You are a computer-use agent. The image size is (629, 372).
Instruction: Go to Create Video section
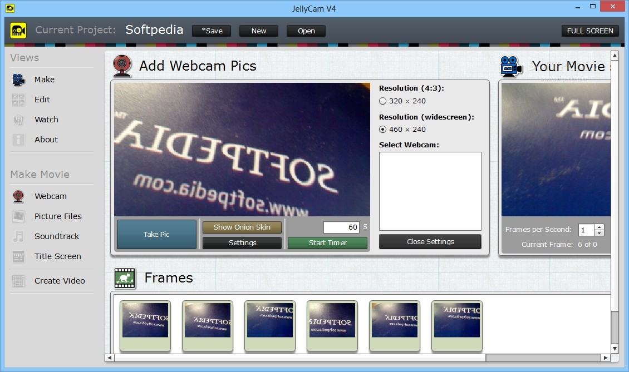pos(60,281)
